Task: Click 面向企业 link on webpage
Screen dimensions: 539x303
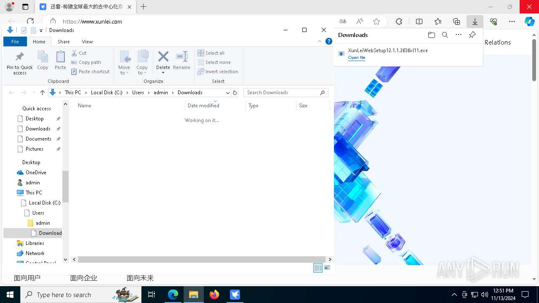Action: coord(84,278)
